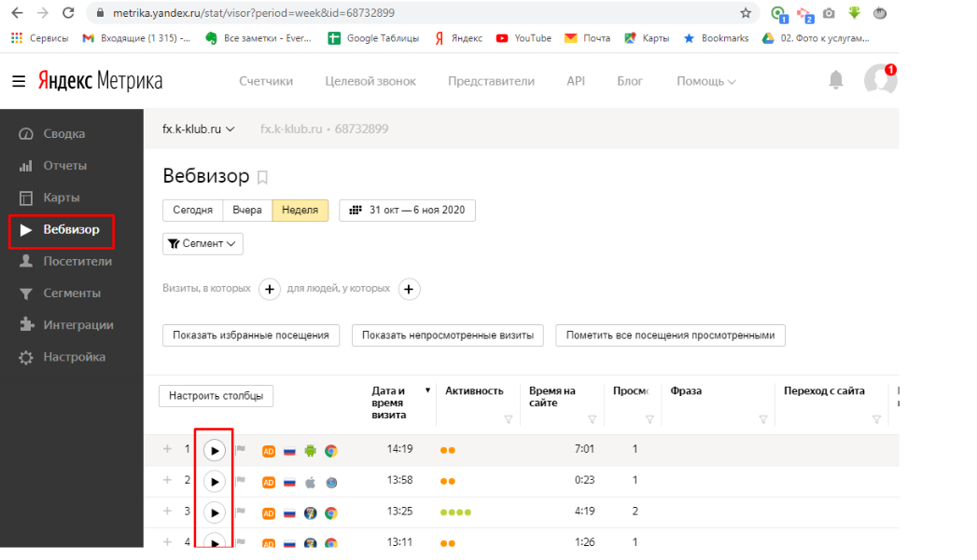Open Счетчики in top navigation
Screen dimensions: 977x560
(x=266, y=81)
